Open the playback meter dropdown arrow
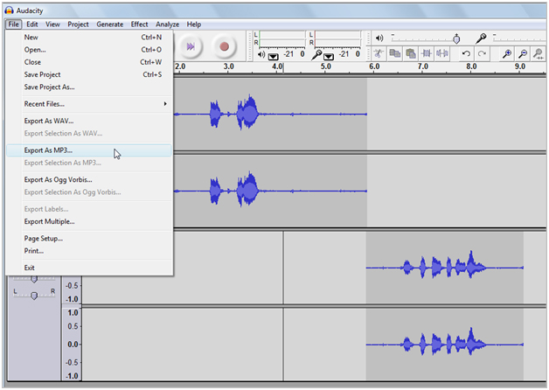Viewport: 549px width, 390px height. pyautogui.click(x=273, y=56)
